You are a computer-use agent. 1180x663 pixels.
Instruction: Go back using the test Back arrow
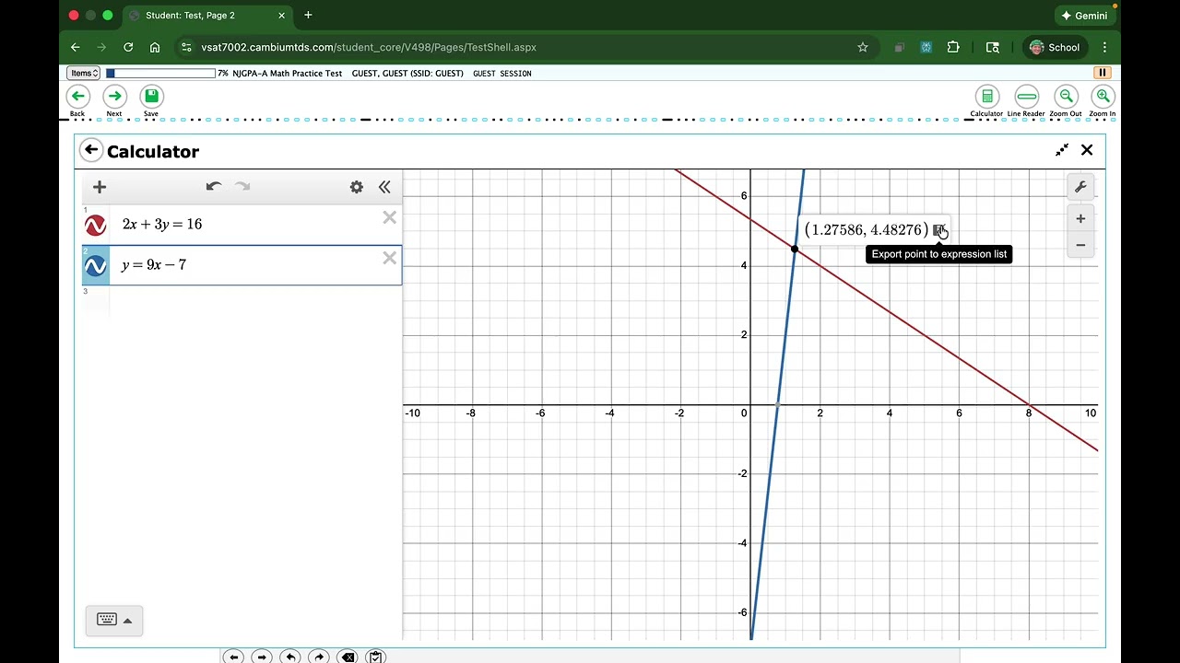point(78,97)
